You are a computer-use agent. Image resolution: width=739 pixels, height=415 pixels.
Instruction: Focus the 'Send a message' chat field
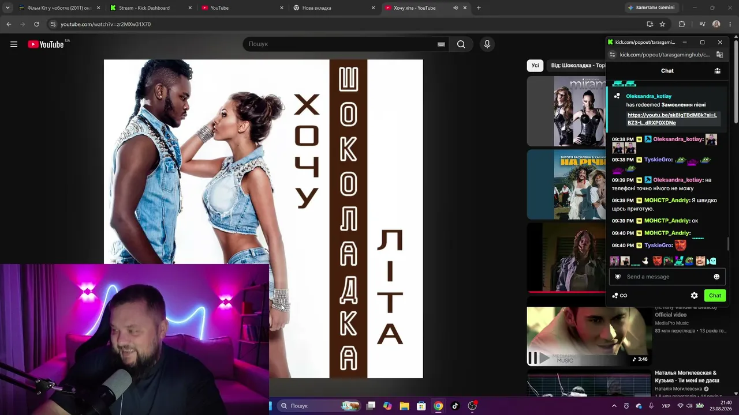[667, 277]
